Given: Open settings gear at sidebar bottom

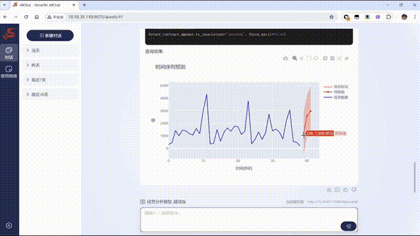Looking at the screenshot, I should point(9,226).
